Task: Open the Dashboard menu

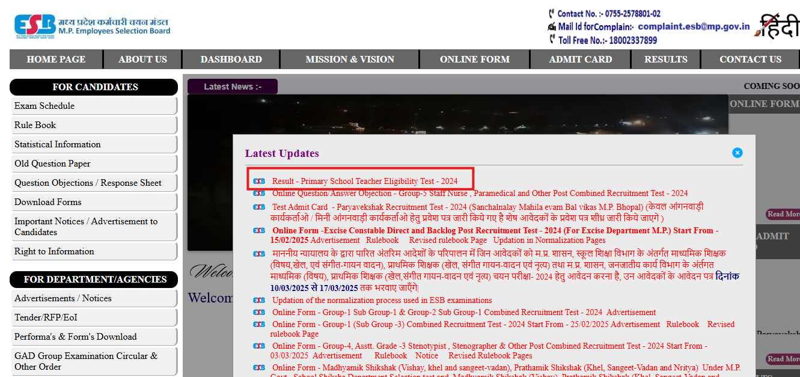Action: click(231, 59)
